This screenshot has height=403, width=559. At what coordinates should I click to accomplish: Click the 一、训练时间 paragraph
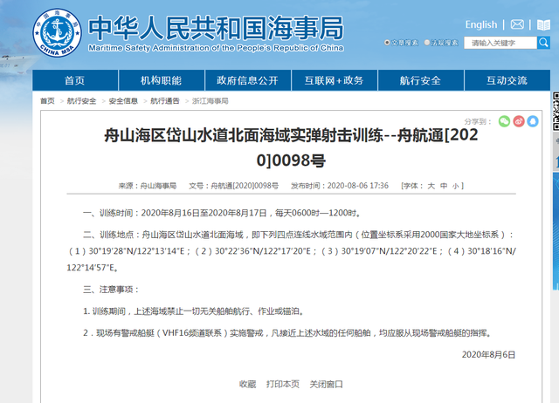click(x=223, y=213)
